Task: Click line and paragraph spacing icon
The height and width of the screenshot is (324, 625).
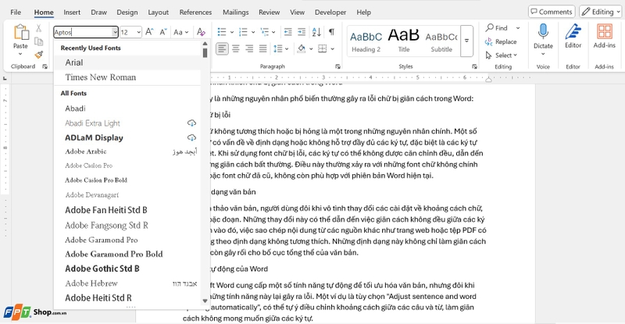Action: [278, 49]
